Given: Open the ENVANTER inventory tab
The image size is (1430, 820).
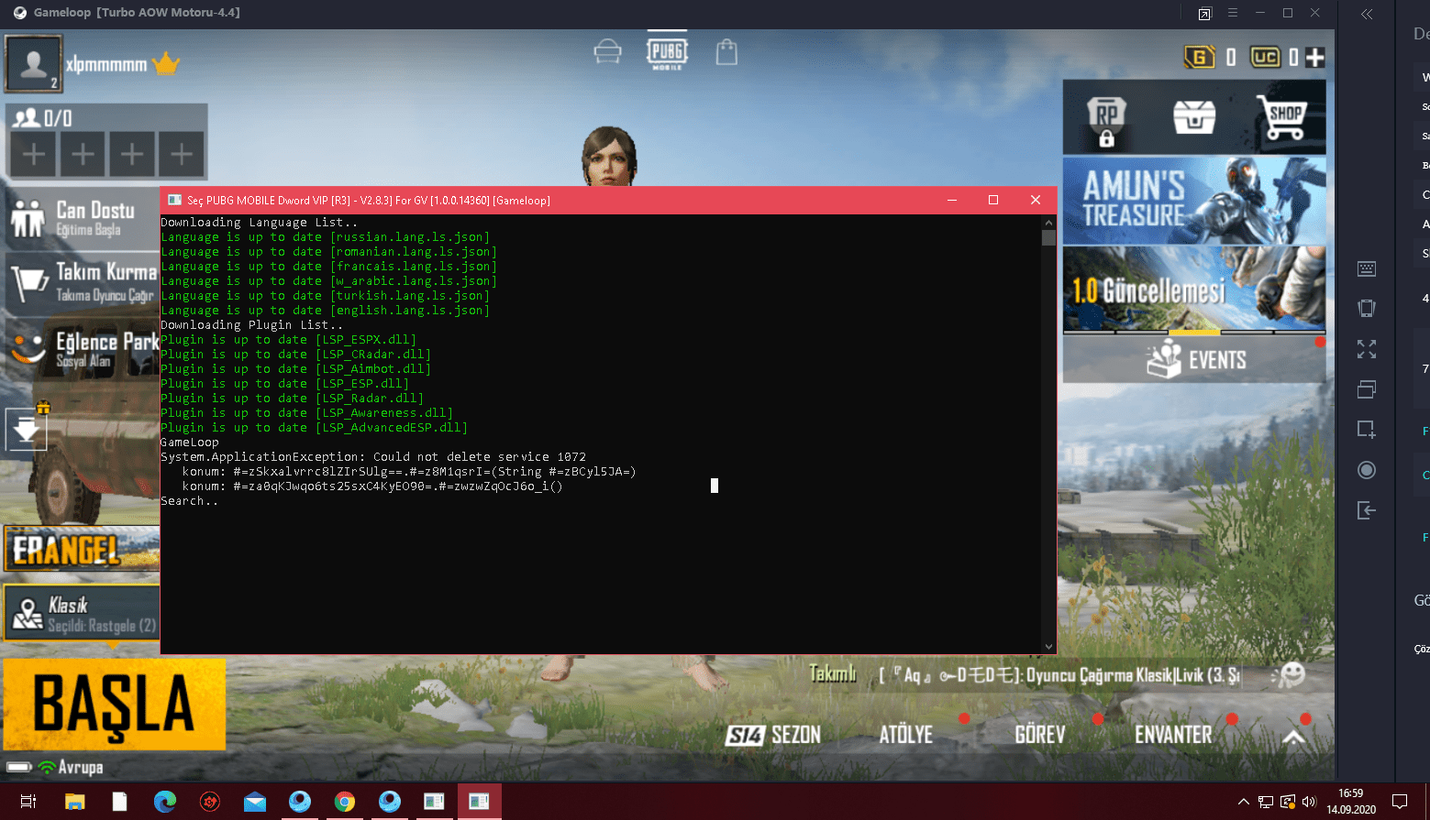Looking at the screenshot, I should pyautogui.click(x=1173, y=735).
